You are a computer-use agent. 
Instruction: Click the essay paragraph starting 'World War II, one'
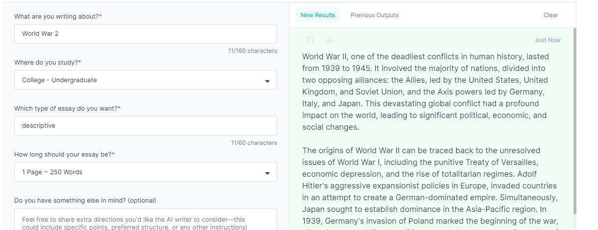[425, 92]
